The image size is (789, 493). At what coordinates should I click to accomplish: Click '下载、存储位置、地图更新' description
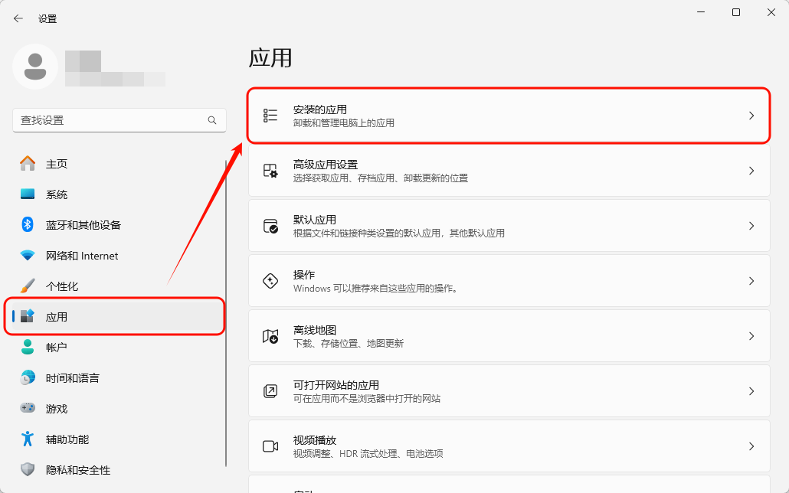[x=349, y=344]
